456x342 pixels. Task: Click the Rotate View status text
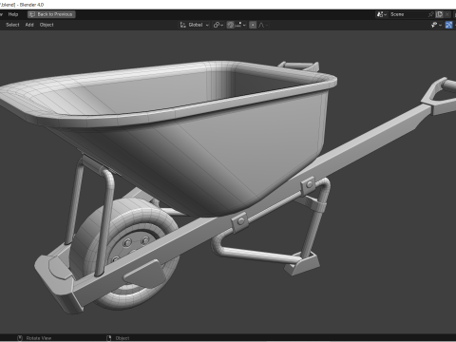click(x=39, y=338)
